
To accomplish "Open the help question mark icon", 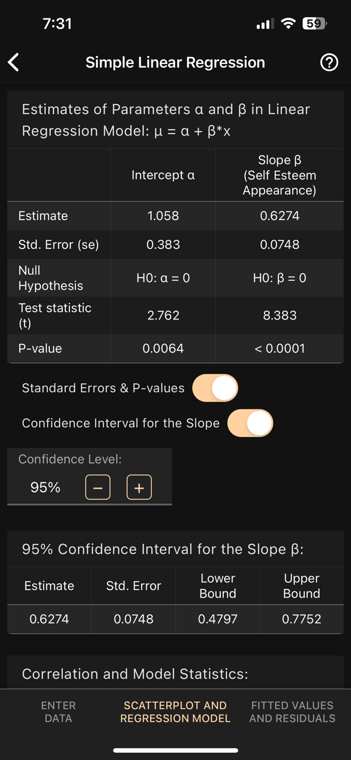I will [329, 62].
